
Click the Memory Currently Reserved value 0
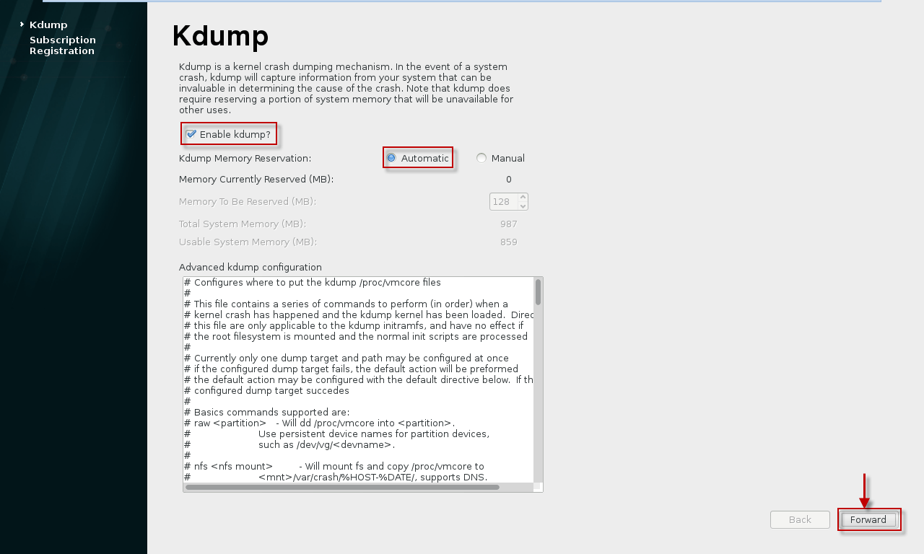(x=508, y=179)
